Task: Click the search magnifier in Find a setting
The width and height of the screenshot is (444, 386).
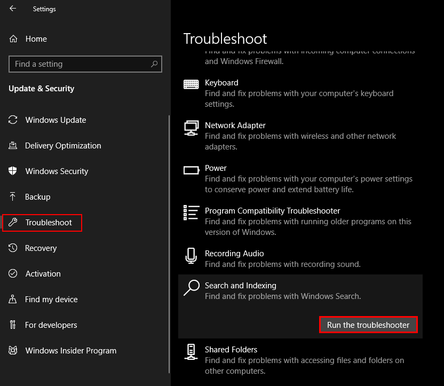Action: (154, 64)
